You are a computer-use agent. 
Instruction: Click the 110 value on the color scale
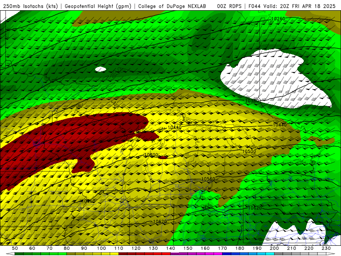point(119,248)
